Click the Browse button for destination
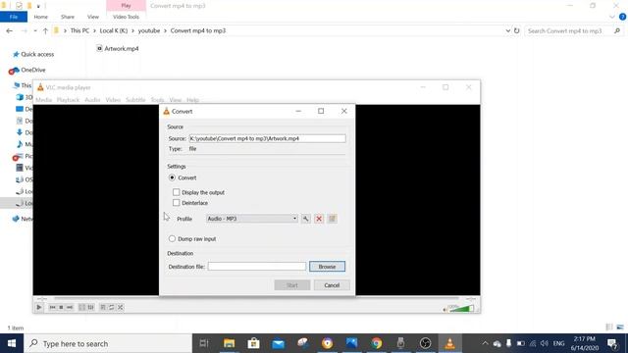 point(327,267)
